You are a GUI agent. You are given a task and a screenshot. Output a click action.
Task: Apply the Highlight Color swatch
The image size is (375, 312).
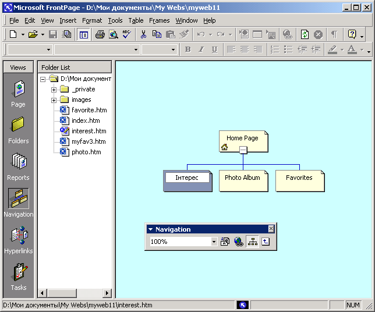[x=332, y=49]
